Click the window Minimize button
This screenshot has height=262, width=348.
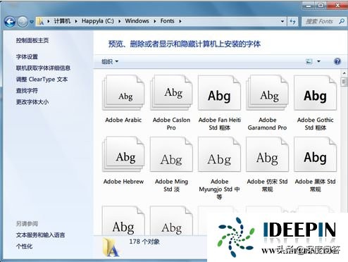(309, 5)
